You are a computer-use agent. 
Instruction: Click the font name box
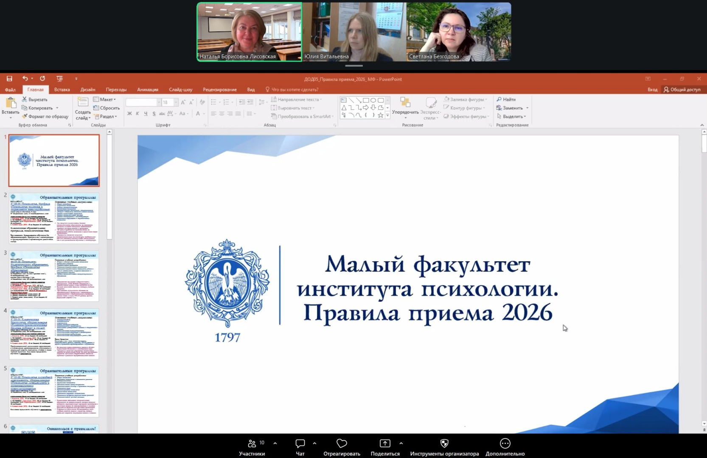[141, 102]
